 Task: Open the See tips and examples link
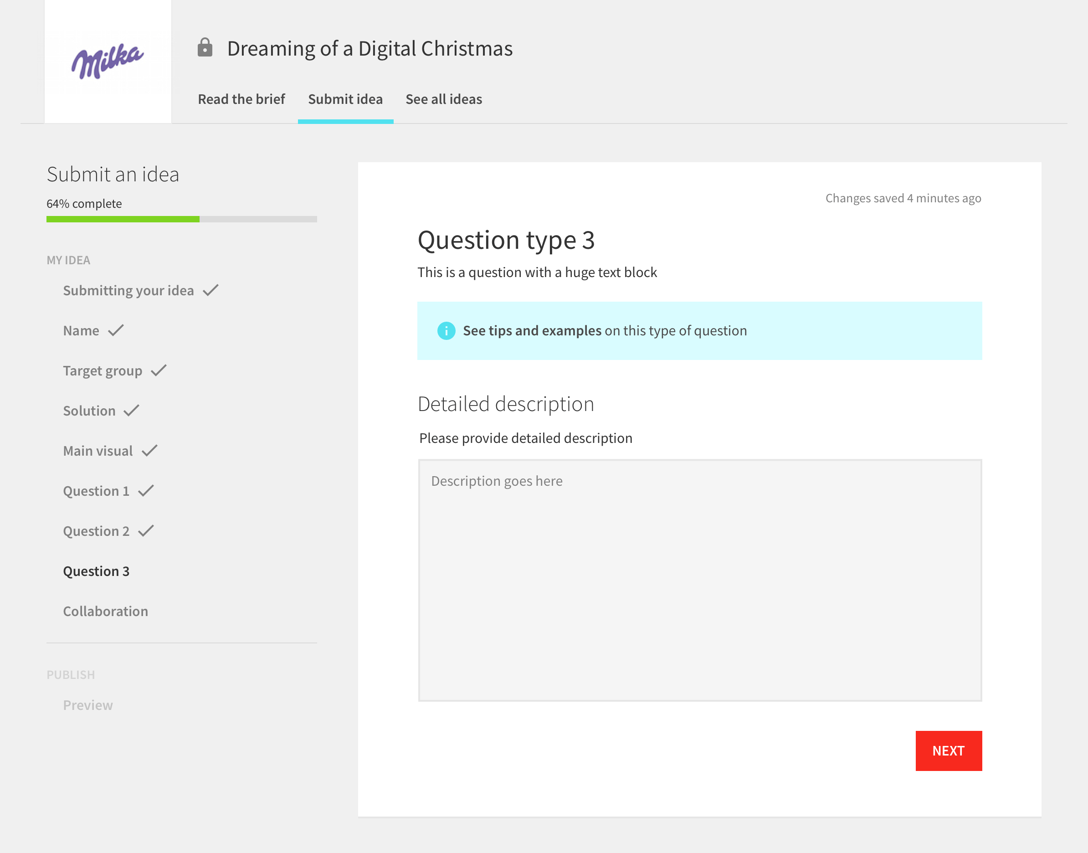532,331
